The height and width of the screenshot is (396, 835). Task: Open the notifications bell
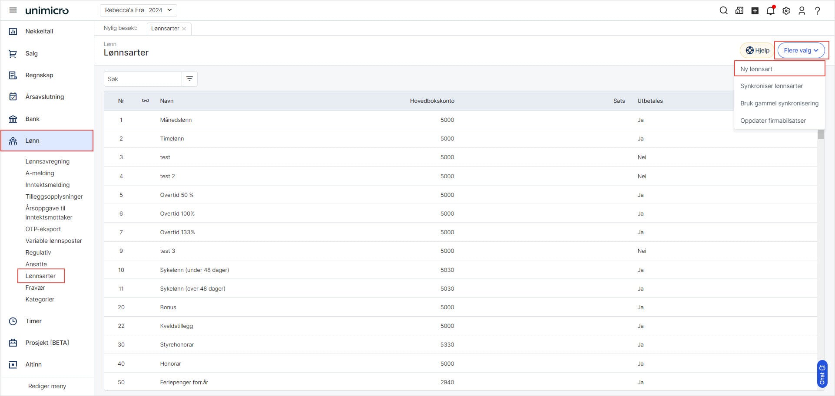pyautogui.click(x=770, y=10)
